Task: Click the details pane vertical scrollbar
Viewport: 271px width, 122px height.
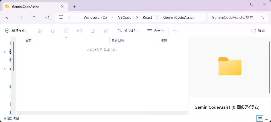Action: [x=269, y=67]
